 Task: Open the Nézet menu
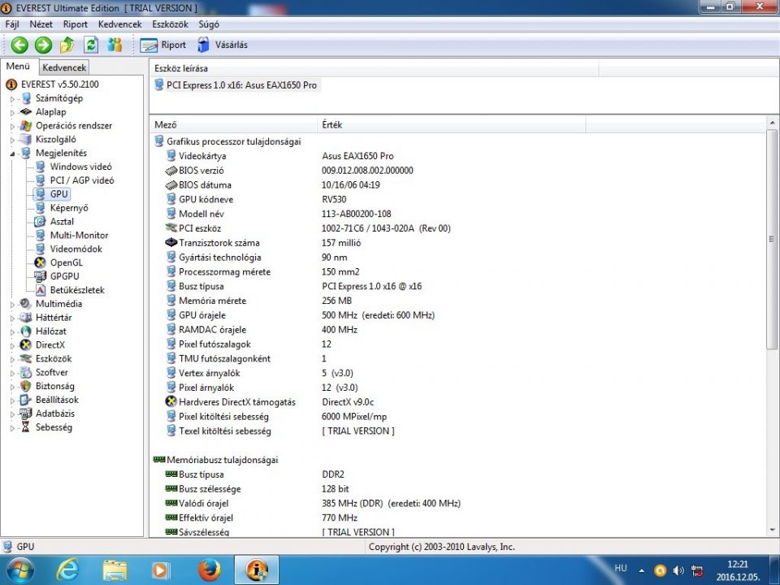[x=41, y=24]
